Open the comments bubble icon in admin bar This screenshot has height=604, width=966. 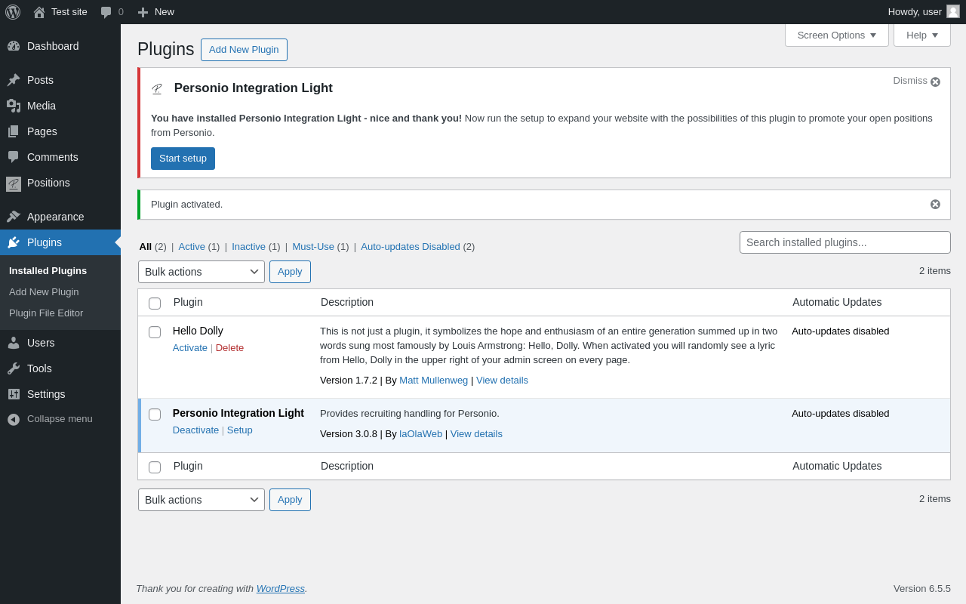click(106, 12)
